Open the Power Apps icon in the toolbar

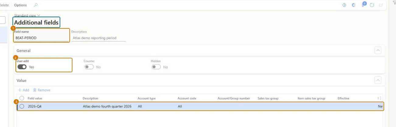click(x=345, y=5)
